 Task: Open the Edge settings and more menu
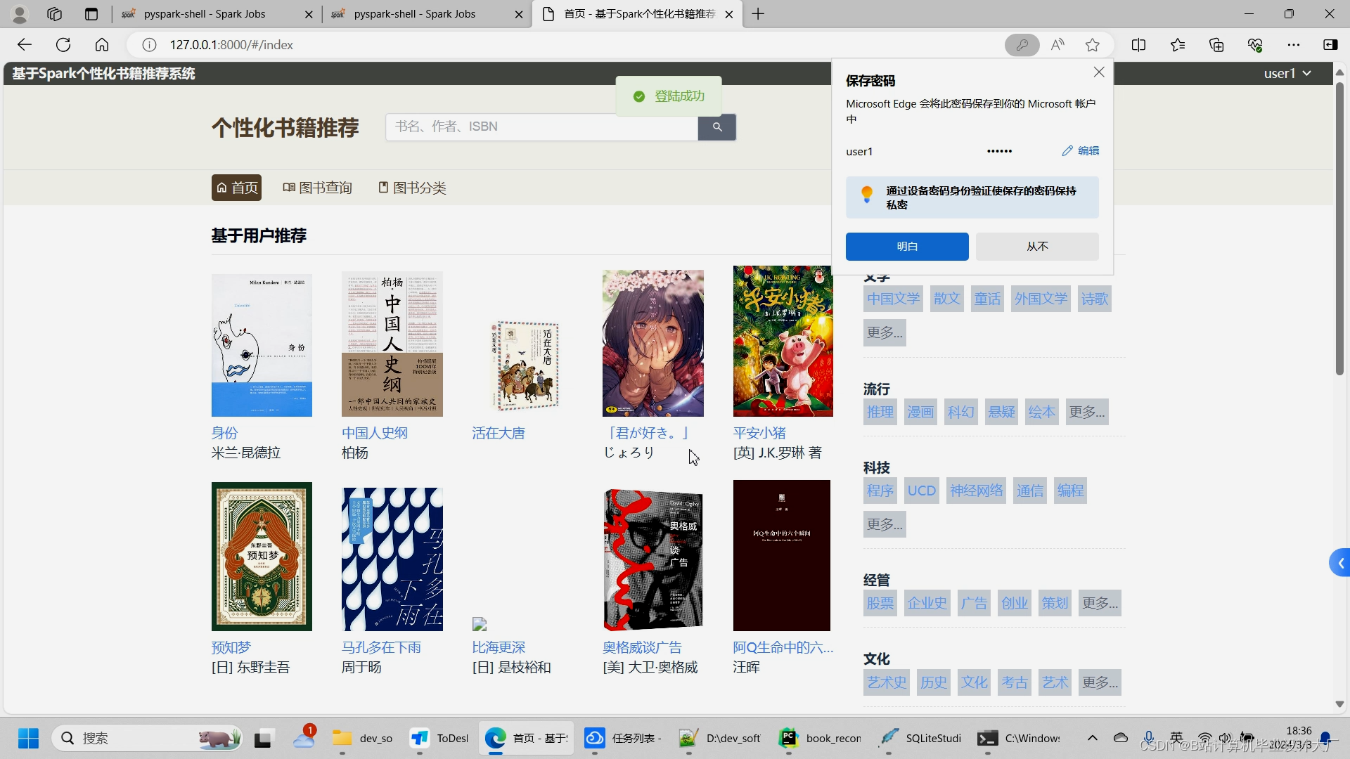(1294, 45)
